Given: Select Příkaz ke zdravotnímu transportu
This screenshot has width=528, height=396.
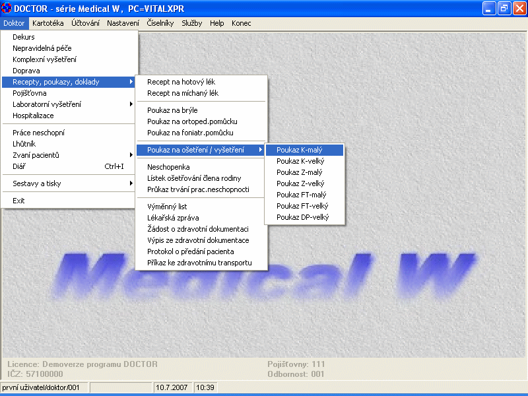Looking at the screenshot, I should coord(201,263).
